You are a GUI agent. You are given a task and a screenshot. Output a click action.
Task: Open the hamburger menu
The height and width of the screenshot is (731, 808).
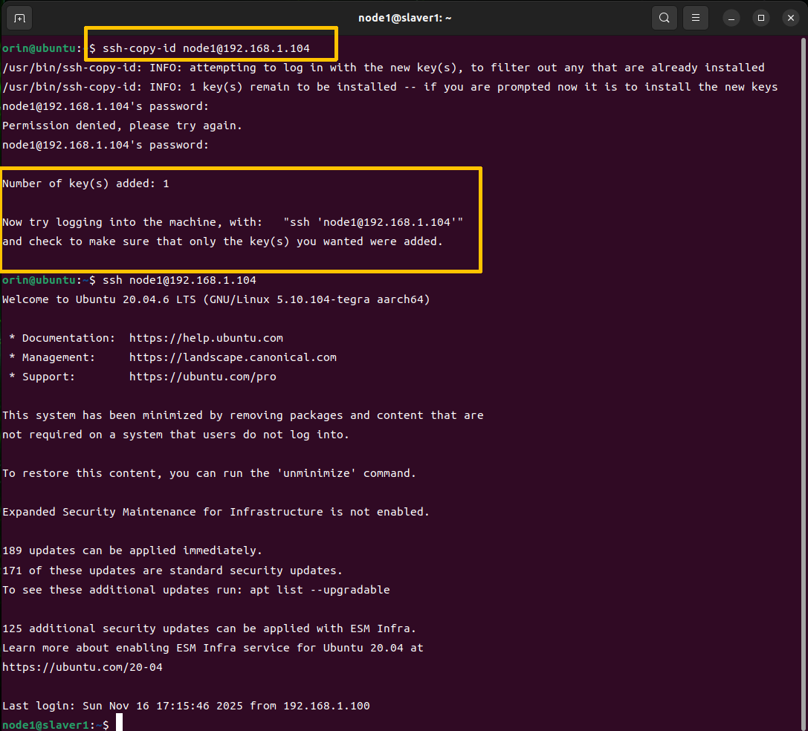(695, 18)
